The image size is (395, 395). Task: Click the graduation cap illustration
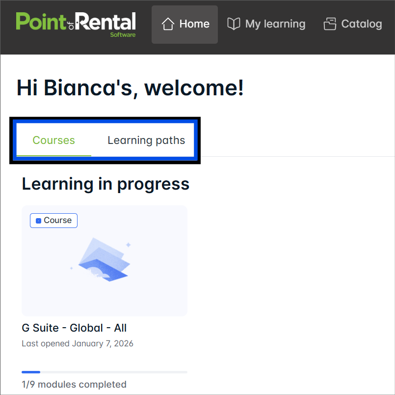104,260
